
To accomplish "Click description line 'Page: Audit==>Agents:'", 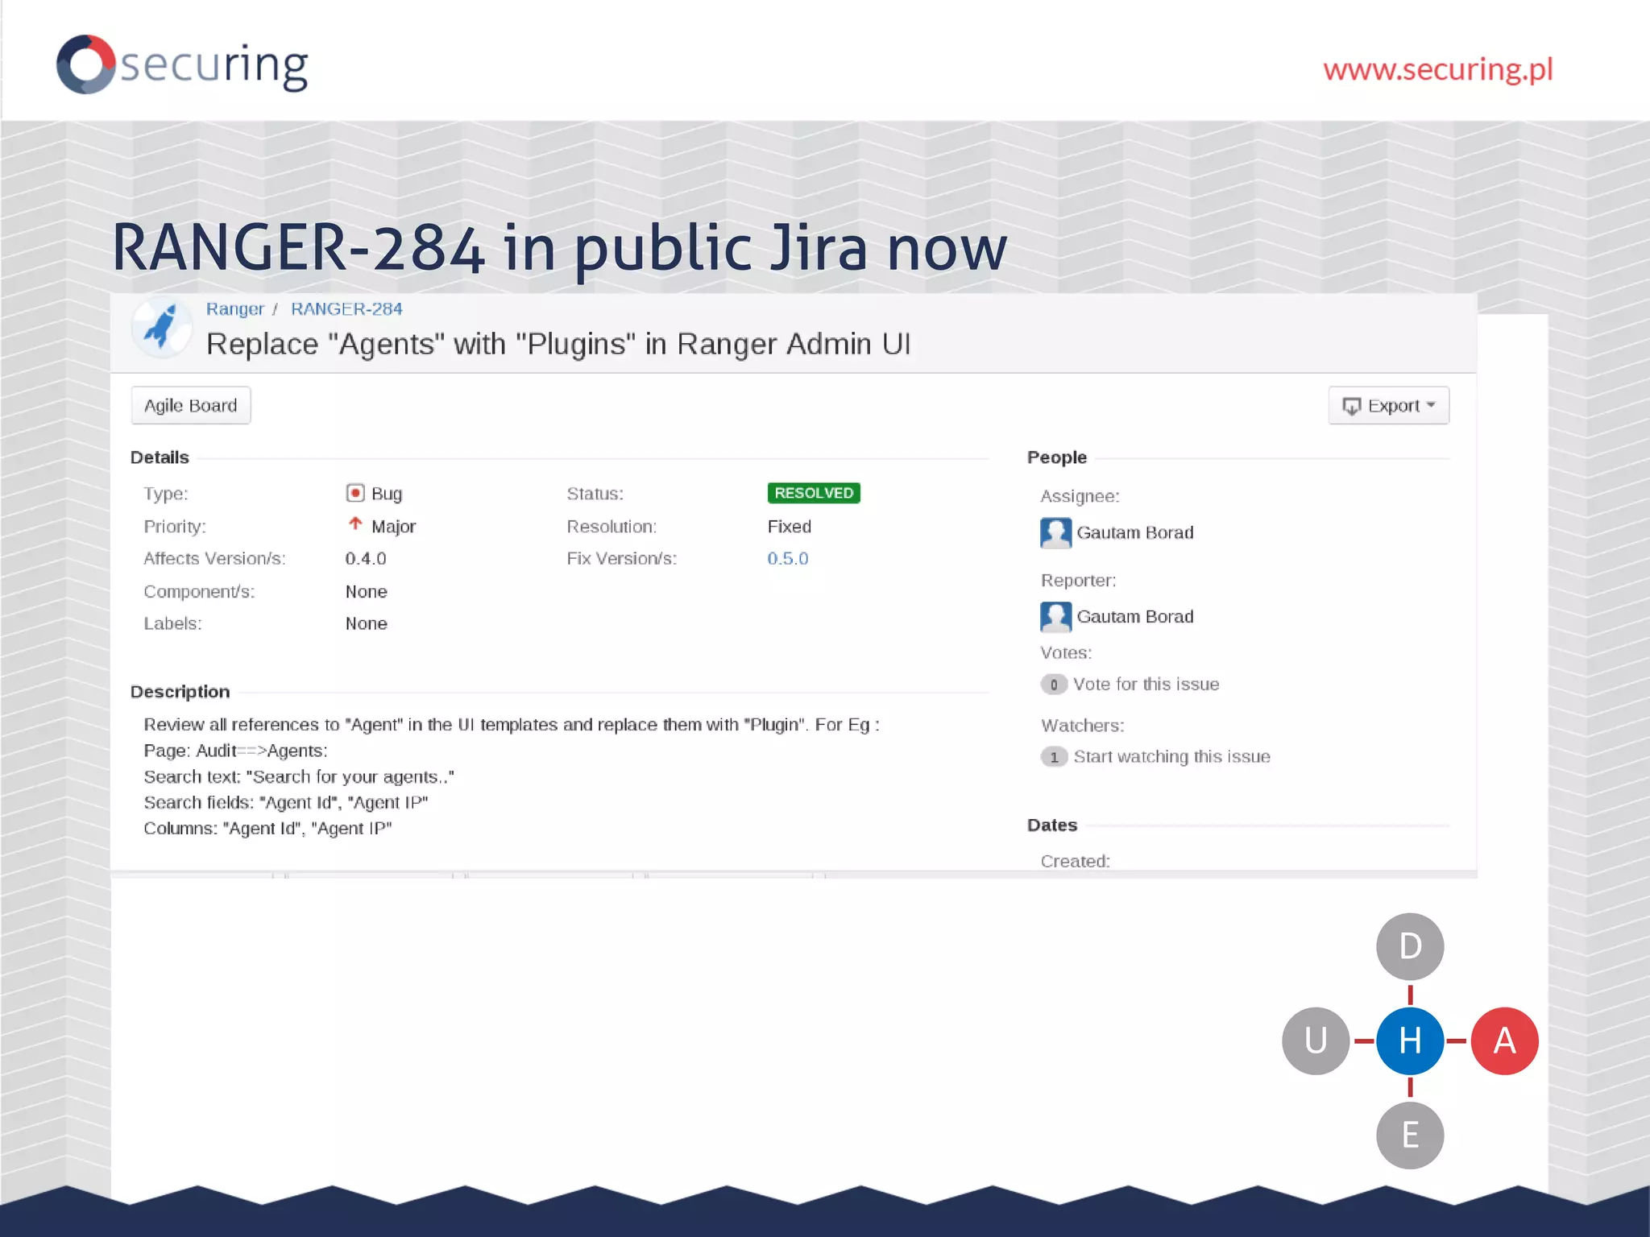I will (235, 751).
